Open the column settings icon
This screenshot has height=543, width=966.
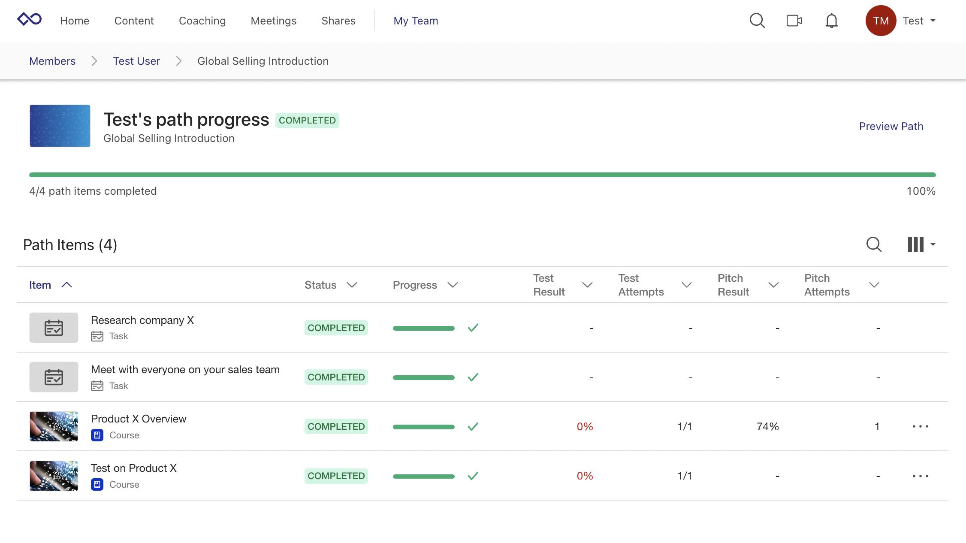tap(915, 244)
